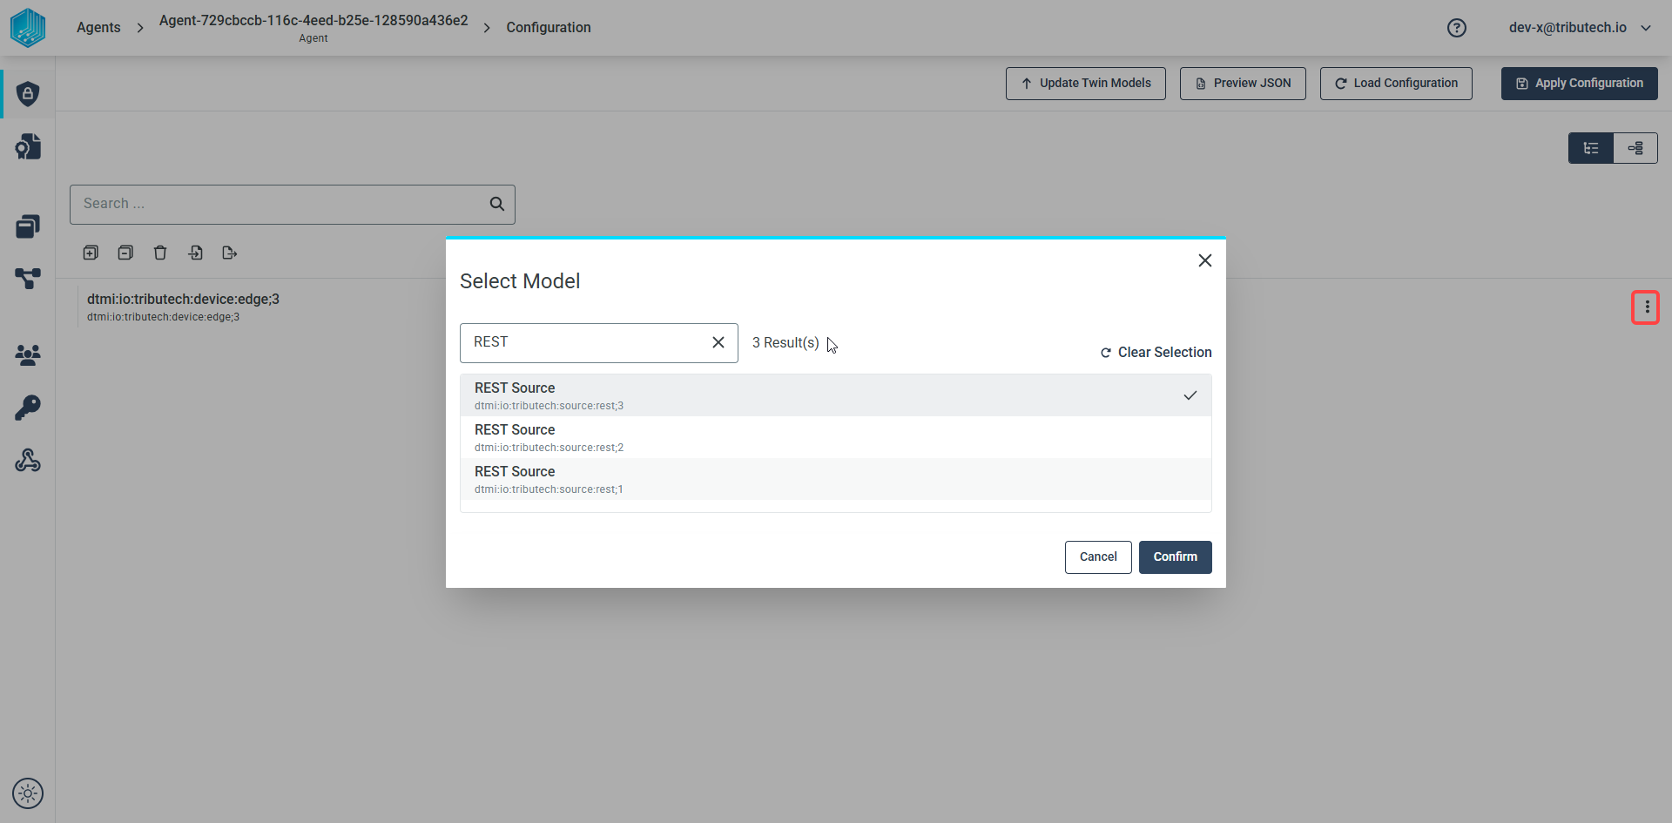Open the stacked layers sidebar icon
This screenshot has width=1672, height=823.
click(x=28, y=226)
